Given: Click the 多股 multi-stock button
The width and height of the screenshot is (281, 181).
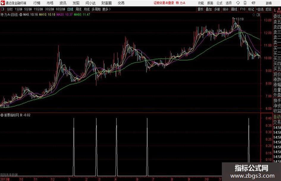Looking at the screenshot, I should [217, 9].
